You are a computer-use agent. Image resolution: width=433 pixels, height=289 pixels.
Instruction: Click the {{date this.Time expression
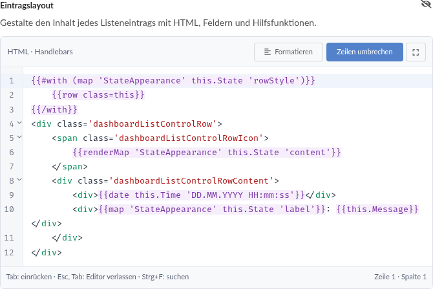(x=202, y=195)
